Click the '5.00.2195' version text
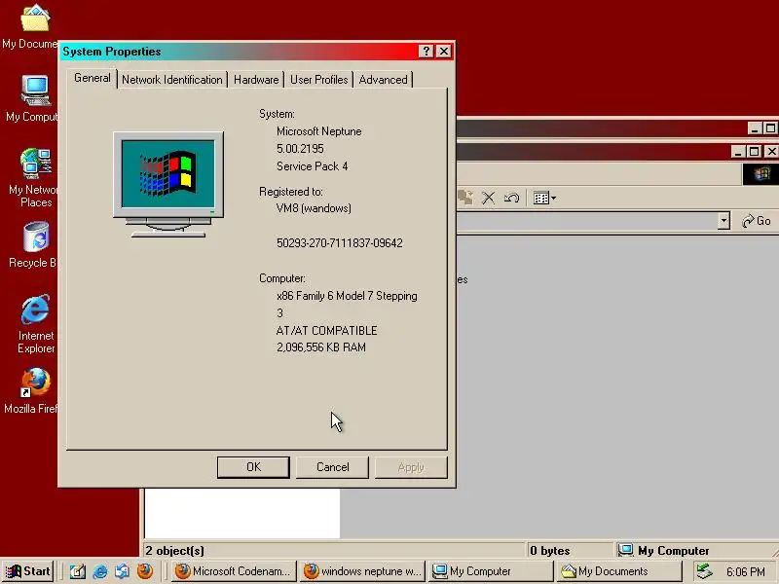 click(x=300, y=149)
